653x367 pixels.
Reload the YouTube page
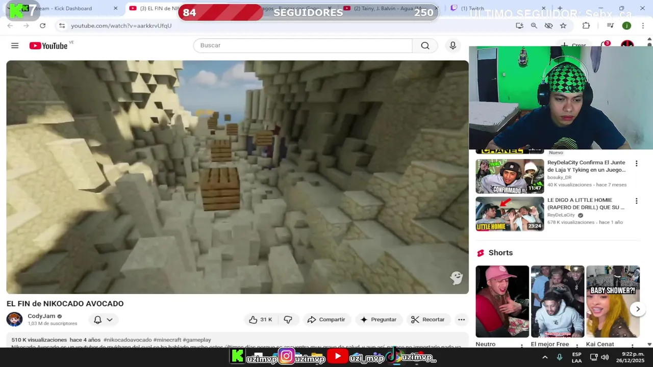42,25
